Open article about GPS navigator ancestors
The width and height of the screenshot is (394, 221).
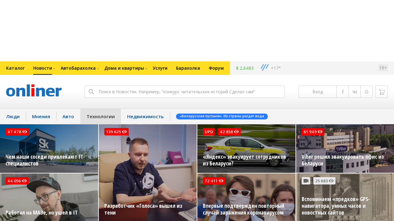[336, 206]
